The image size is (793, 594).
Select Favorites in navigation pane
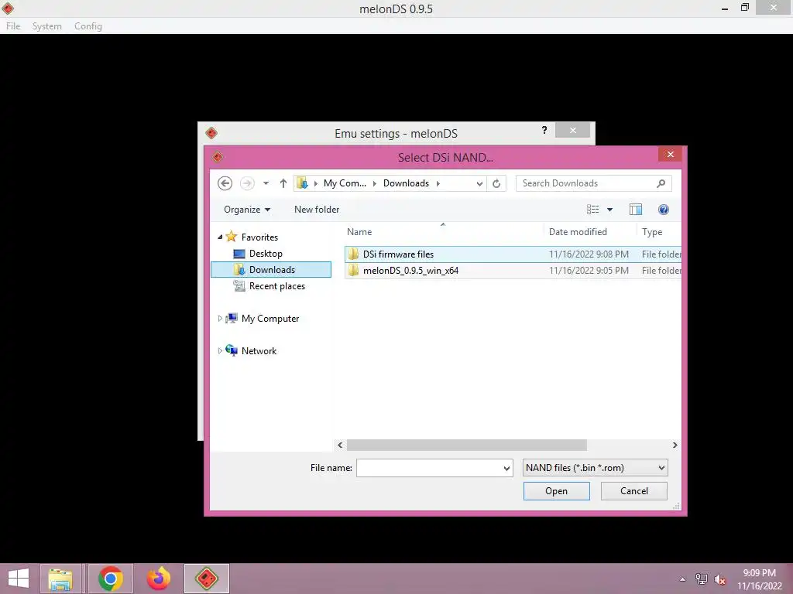coord(259,237)
